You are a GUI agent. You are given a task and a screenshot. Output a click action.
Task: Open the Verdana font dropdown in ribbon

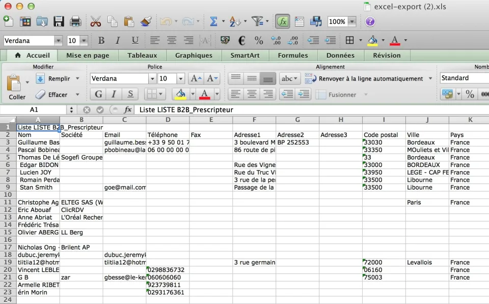tap(152, 78)
